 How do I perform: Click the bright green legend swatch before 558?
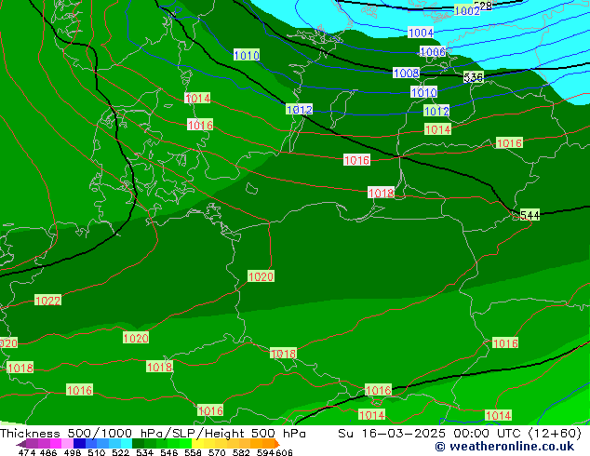tap(185, 444)
